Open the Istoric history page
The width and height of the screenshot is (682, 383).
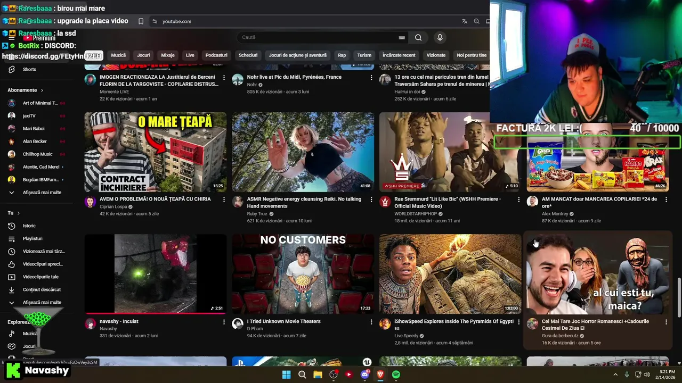point(29,226)
